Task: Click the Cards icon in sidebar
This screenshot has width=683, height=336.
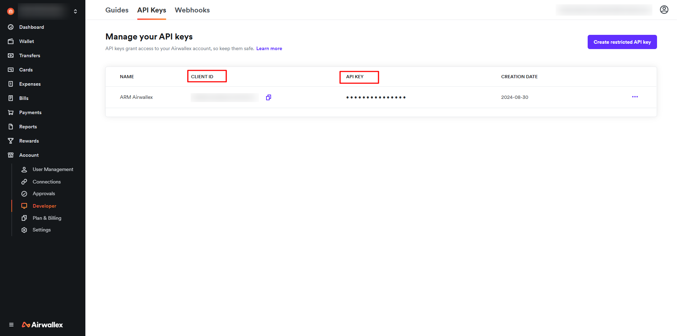Action: coord(11,70)
